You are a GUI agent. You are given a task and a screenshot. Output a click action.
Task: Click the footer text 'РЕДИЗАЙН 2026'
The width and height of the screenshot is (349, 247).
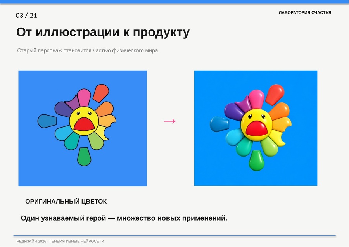pos(31,241)
